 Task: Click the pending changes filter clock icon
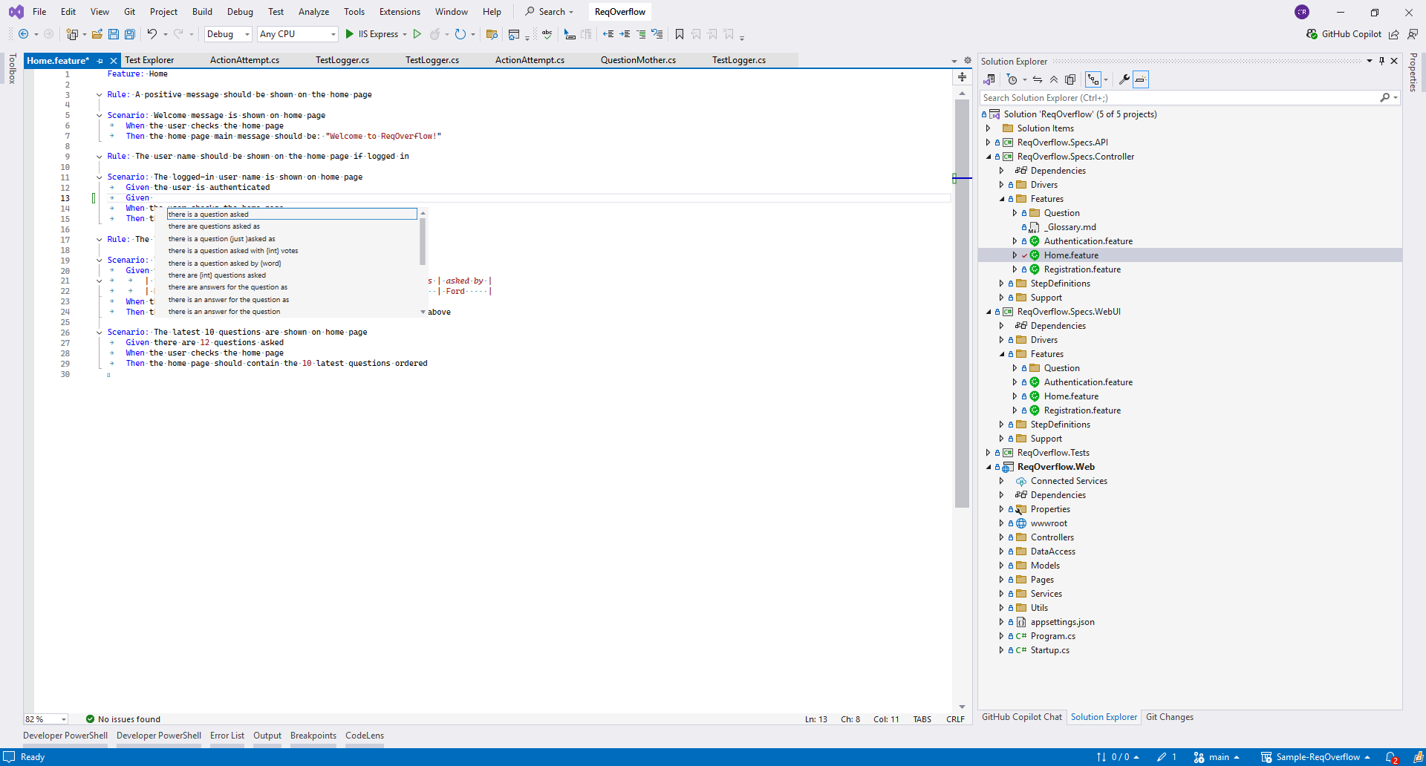click(1012, 79)
